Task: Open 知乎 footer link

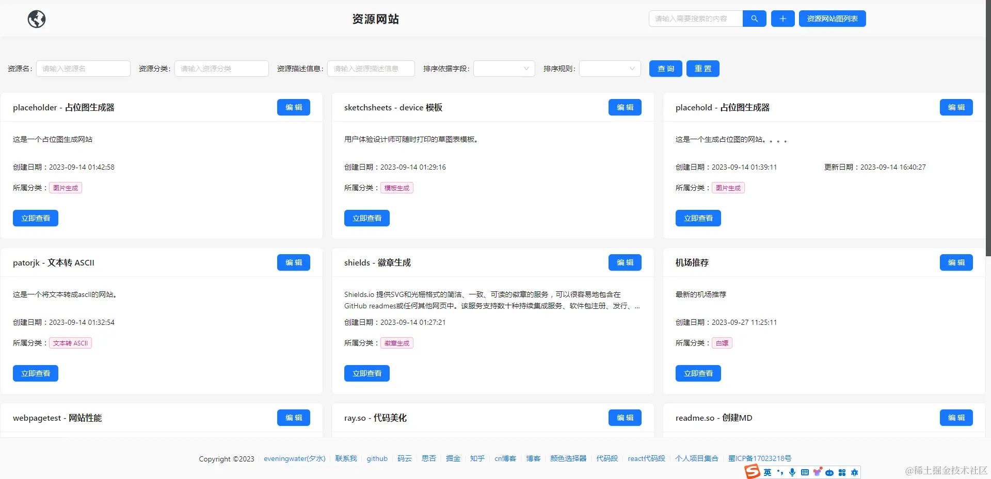Action: click(477, 458)
